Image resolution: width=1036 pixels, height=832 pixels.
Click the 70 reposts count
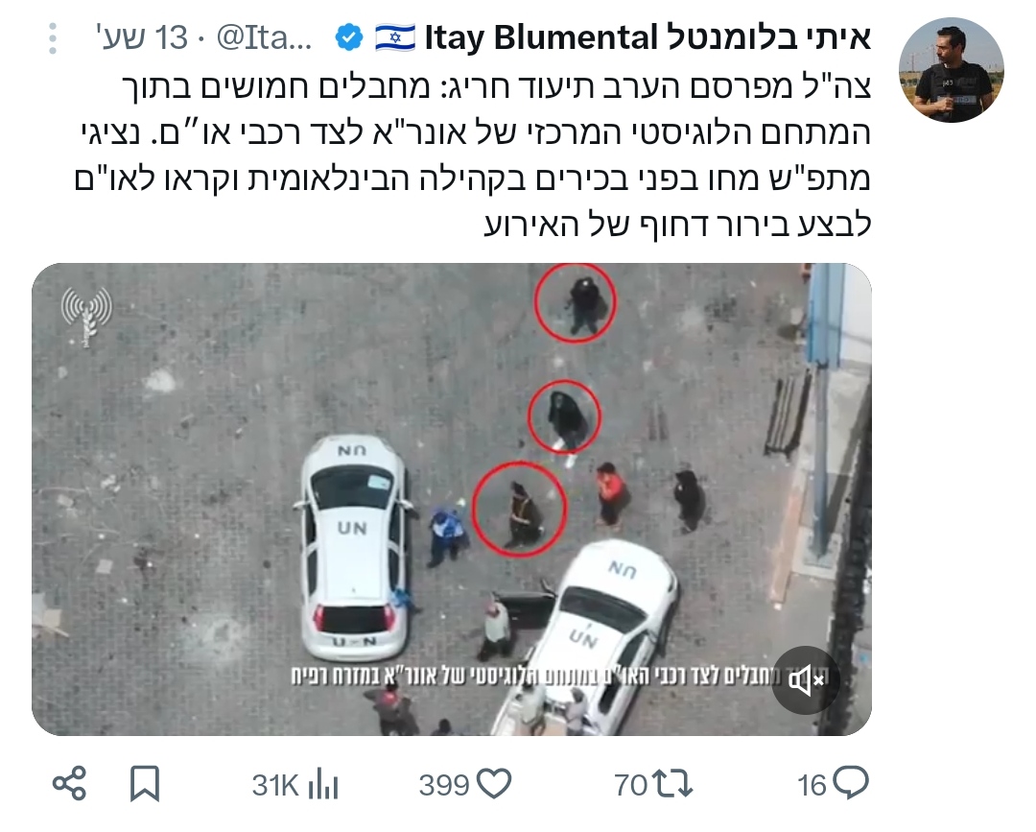tap(631, 786)
